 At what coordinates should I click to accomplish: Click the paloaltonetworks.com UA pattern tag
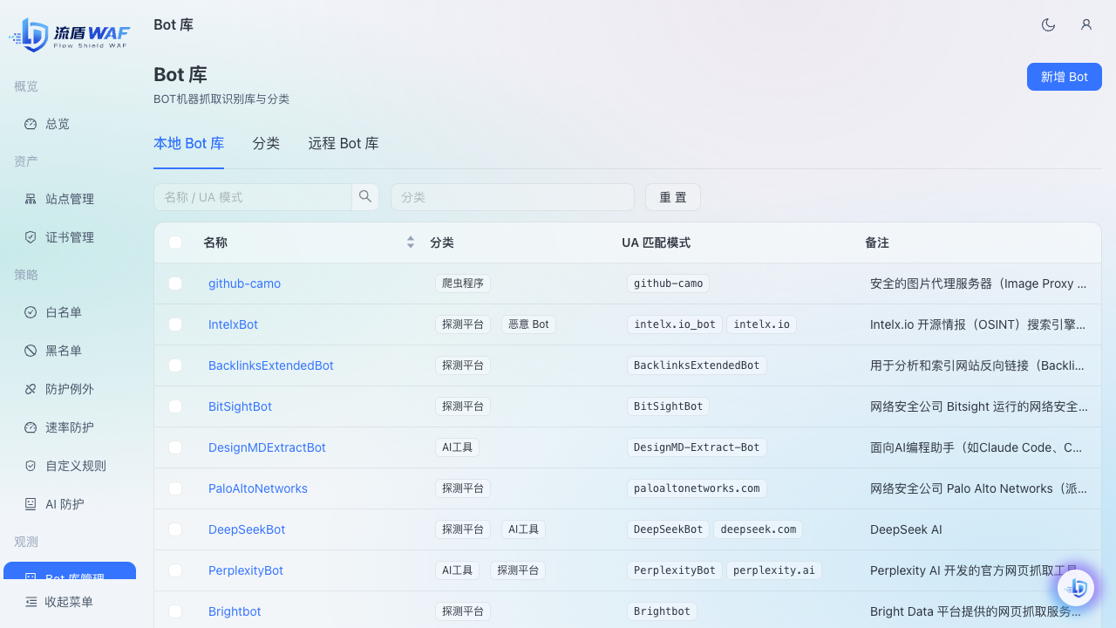click(697, 488)
